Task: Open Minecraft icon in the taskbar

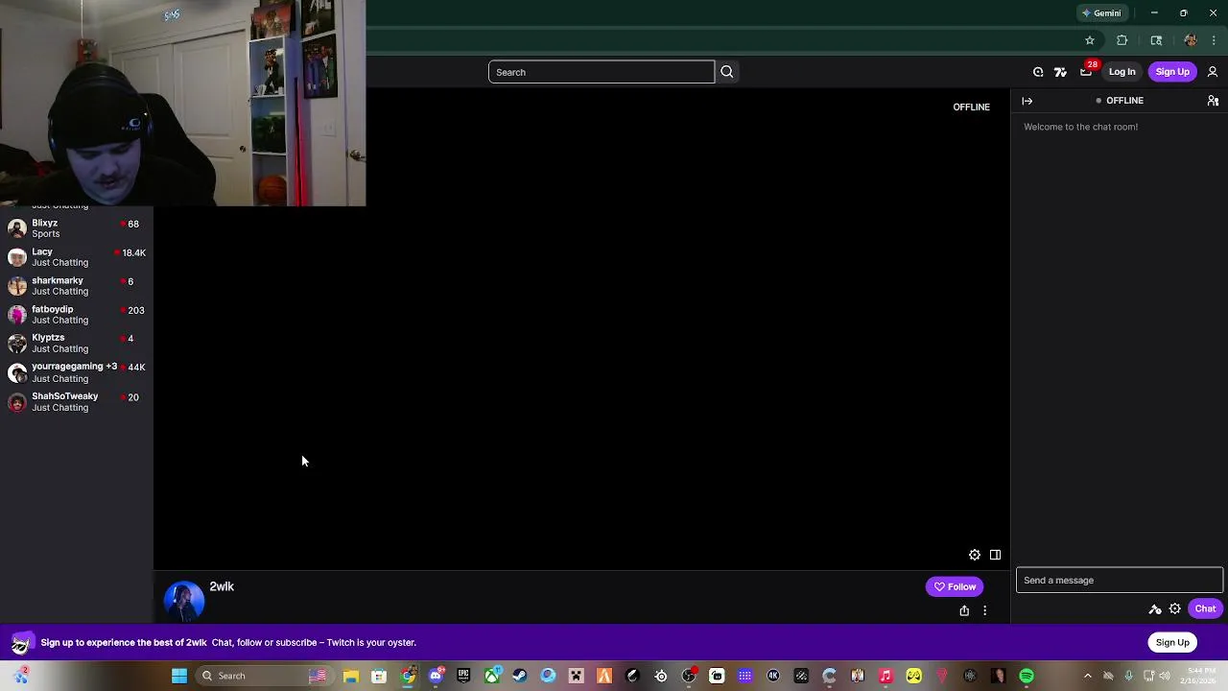Action: pyautogui.click(x=576, y=676)
